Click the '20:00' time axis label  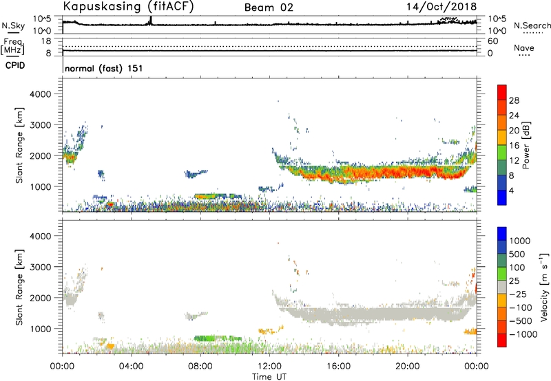(x=408, y=367)
